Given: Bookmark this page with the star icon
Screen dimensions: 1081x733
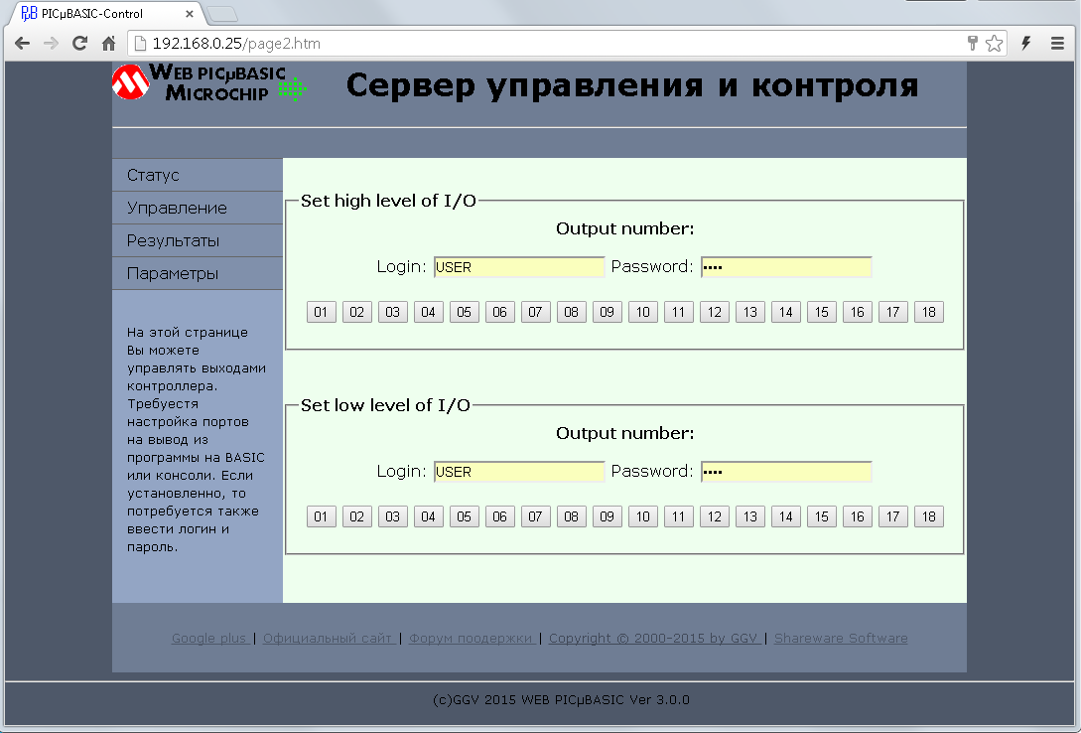Looking at the screenshot, I should click(994, 44).
